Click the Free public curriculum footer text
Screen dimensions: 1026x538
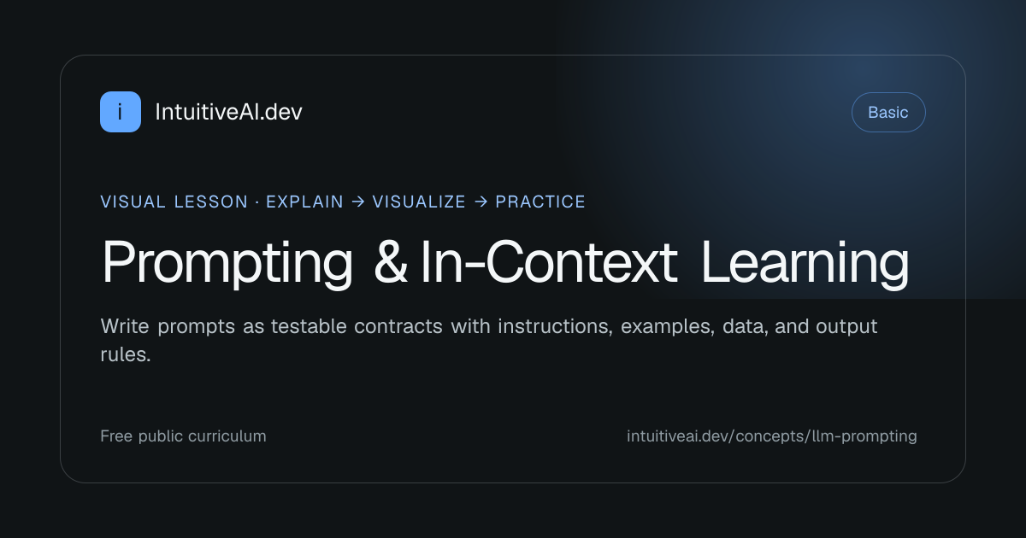[183, 436]
